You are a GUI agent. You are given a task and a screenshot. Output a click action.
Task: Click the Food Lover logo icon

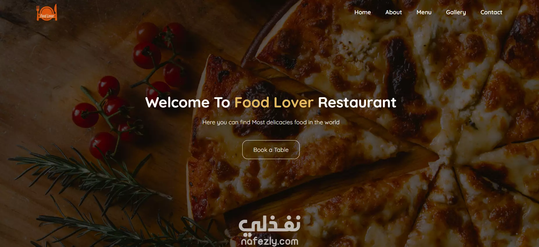(47, 12)
